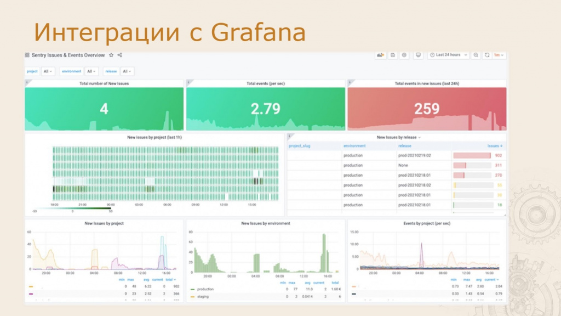This screenshot has height=316, width=561.
Task: Show info for Total number of New Issues
Action: (x=27, y=83)
